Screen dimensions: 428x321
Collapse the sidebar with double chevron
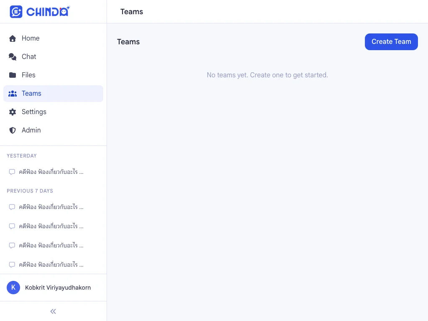click(53, 311)
